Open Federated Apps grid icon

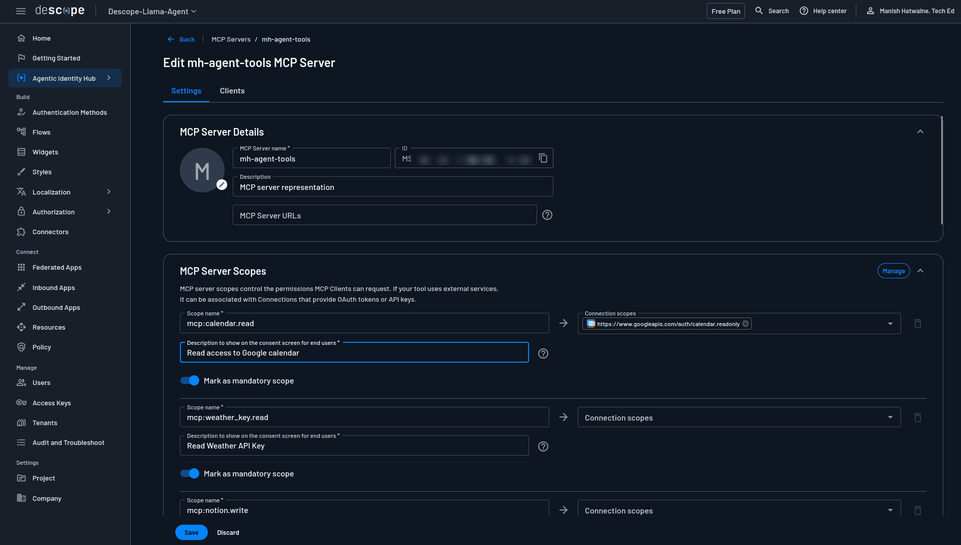coord(21,267)
